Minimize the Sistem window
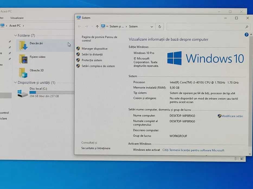The height and width of the screenshot is (189, 253). coord(225,18)
